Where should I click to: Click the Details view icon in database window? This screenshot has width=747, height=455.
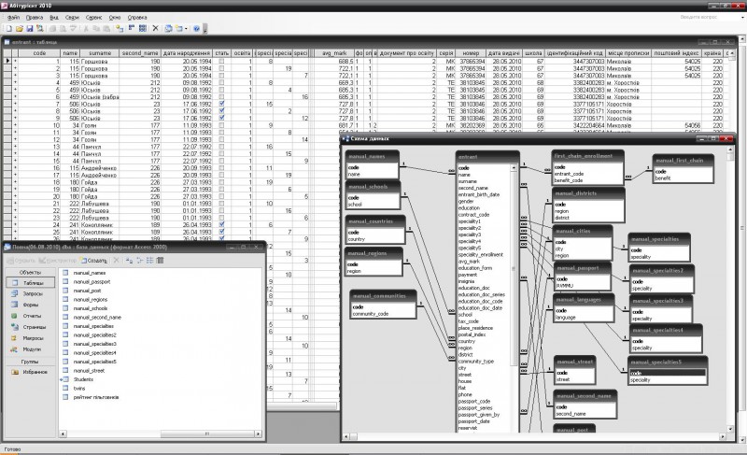click(160, 261)
